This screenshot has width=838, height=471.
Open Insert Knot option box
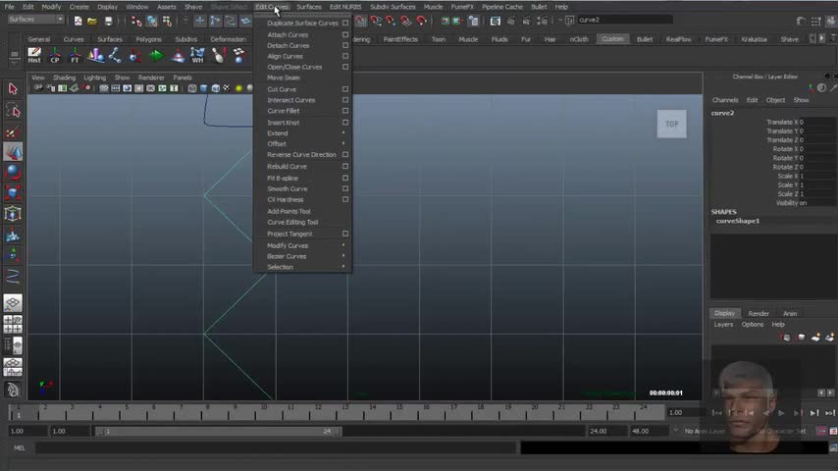[x=345, y=123]
